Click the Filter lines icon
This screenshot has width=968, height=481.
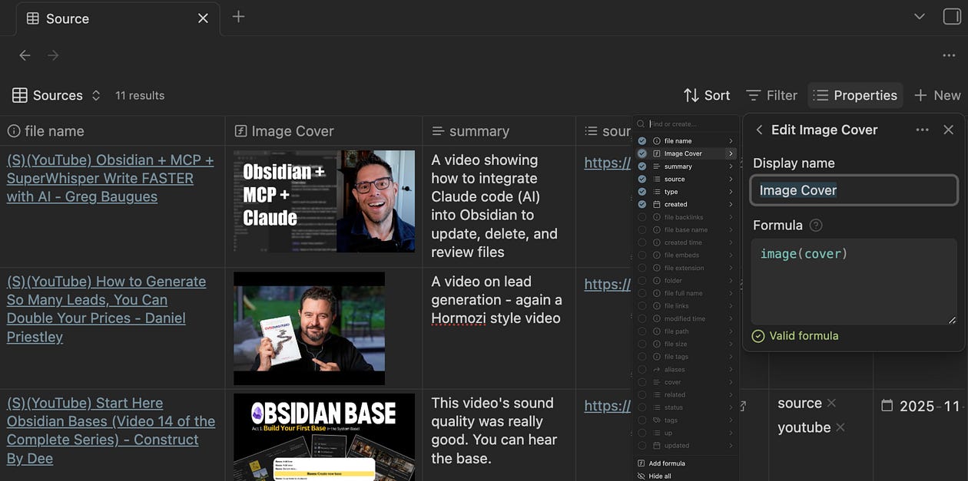[x=754, y=95]
